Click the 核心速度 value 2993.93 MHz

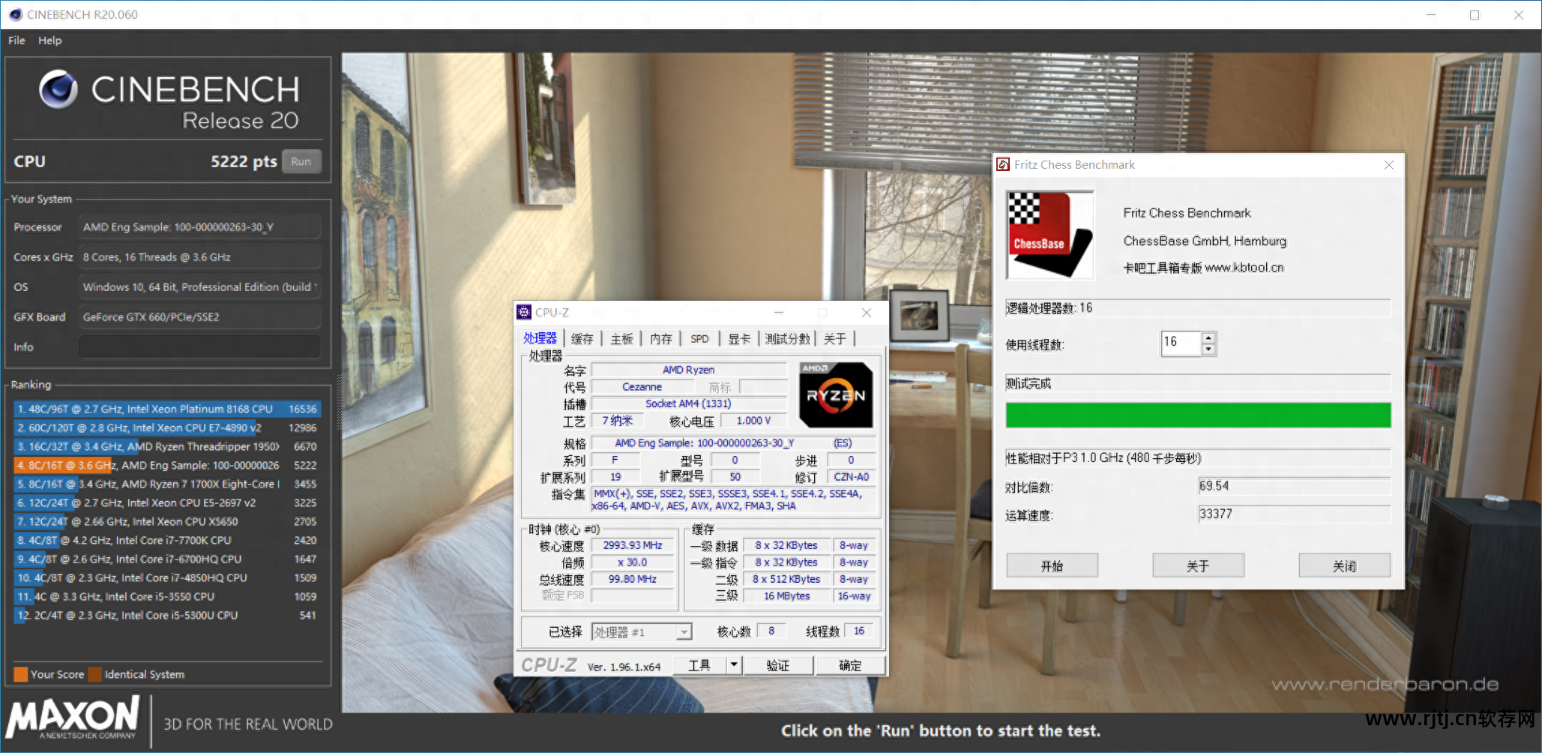click(x=633, y=545)
